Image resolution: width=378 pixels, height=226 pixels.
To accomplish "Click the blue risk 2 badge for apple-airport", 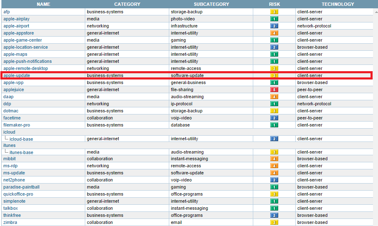I will point(274,26).
